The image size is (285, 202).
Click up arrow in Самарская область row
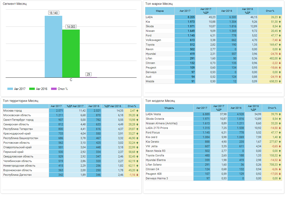point(137,124)
